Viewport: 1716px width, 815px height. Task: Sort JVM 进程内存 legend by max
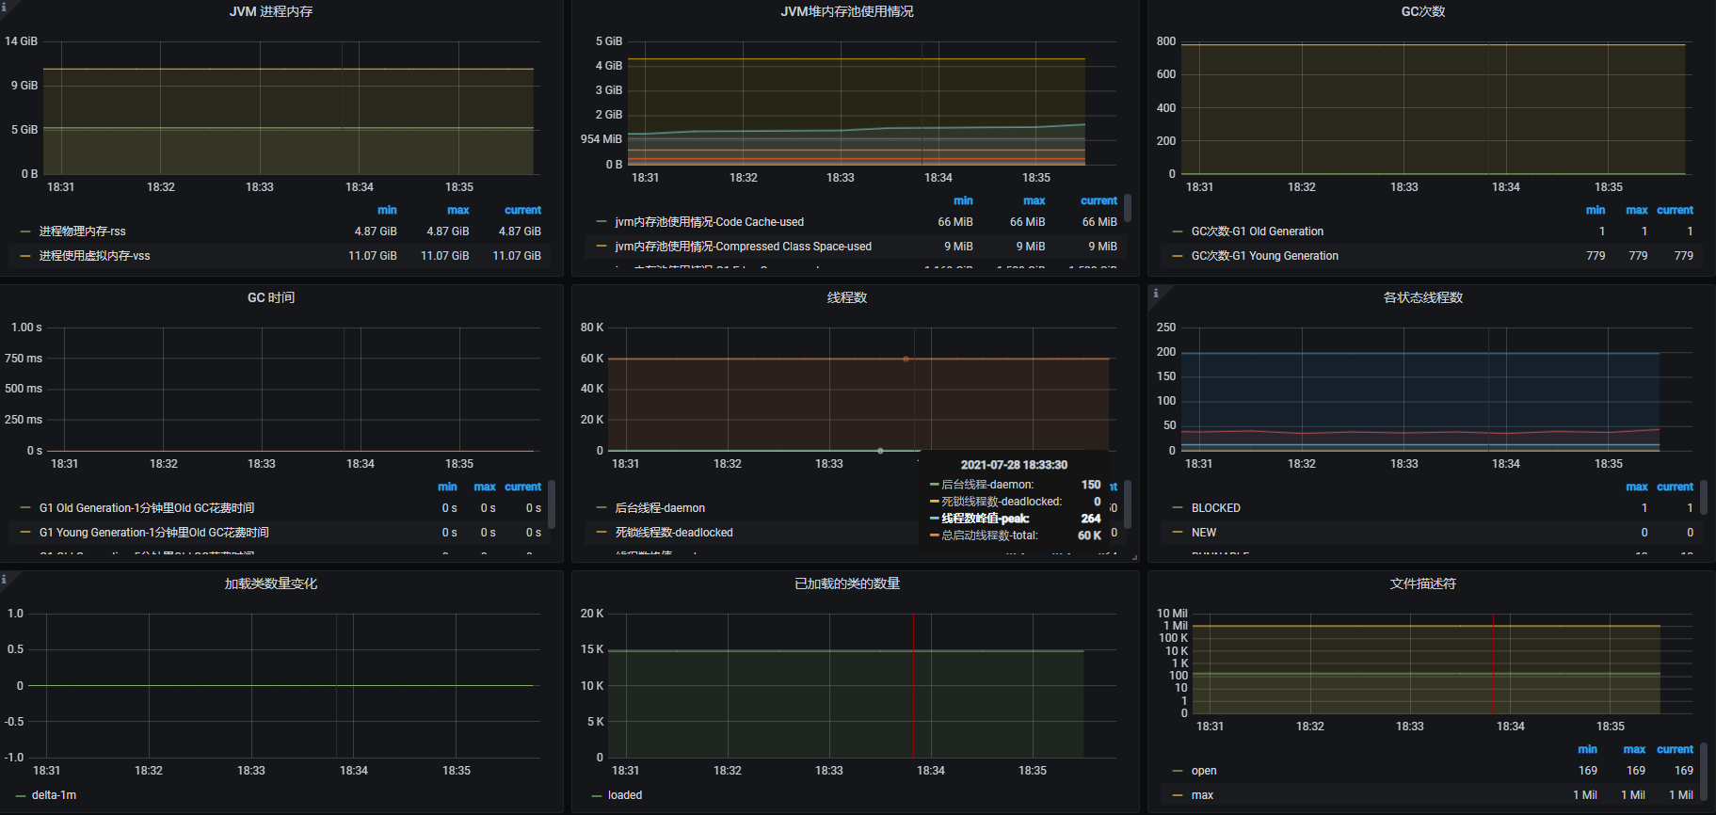tap(458, 210)
